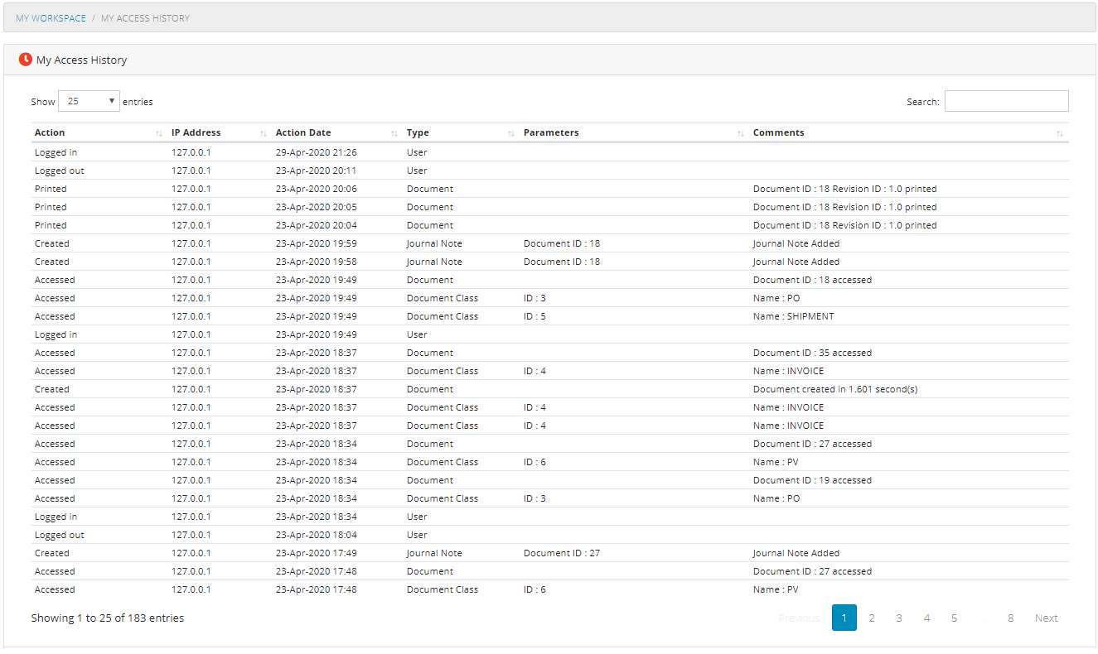Click the sort arrows on the Parameters column

pyautogui.click(x=740, y=132)
